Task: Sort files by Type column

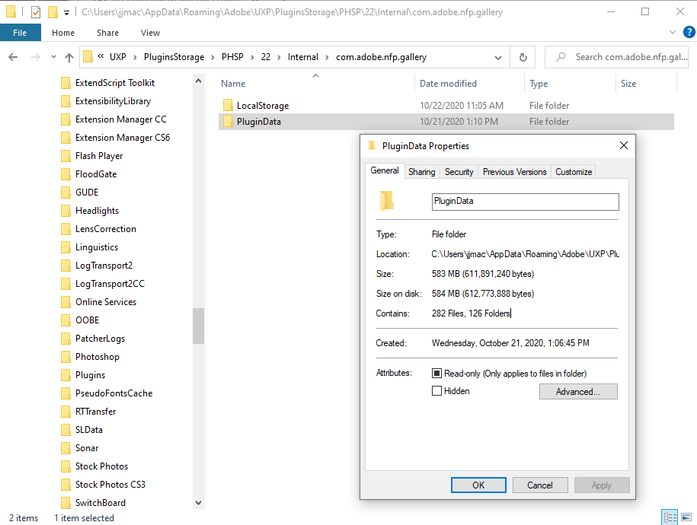Action: pyautogui.click(x=539, y=84)
